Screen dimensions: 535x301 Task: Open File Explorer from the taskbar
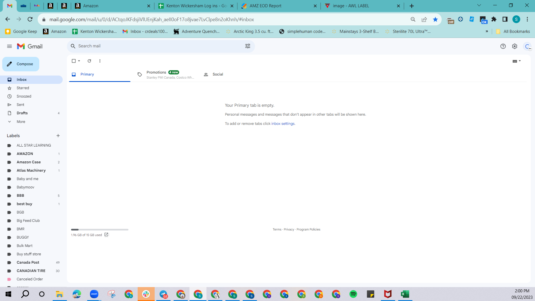coord(60,294)
